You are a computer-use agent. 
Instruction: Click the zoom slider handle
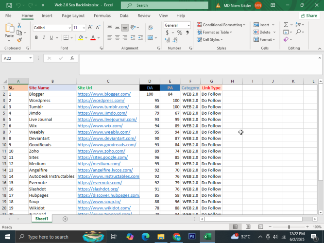pos(289,227)
